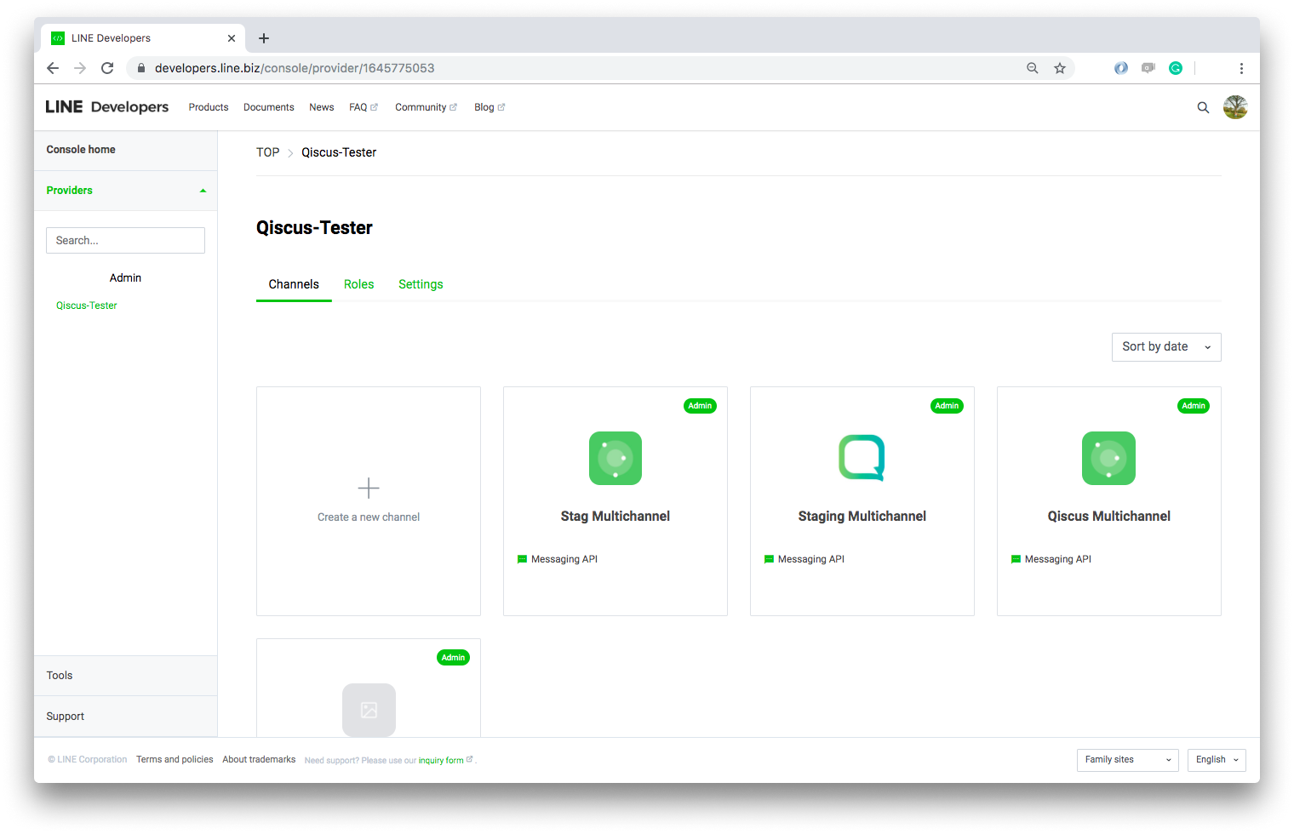Viewport: 1294px width, 834px height.
Task: Click TOP in the breadcrumb
Action: pyautogui.click(x=268, y=152)
